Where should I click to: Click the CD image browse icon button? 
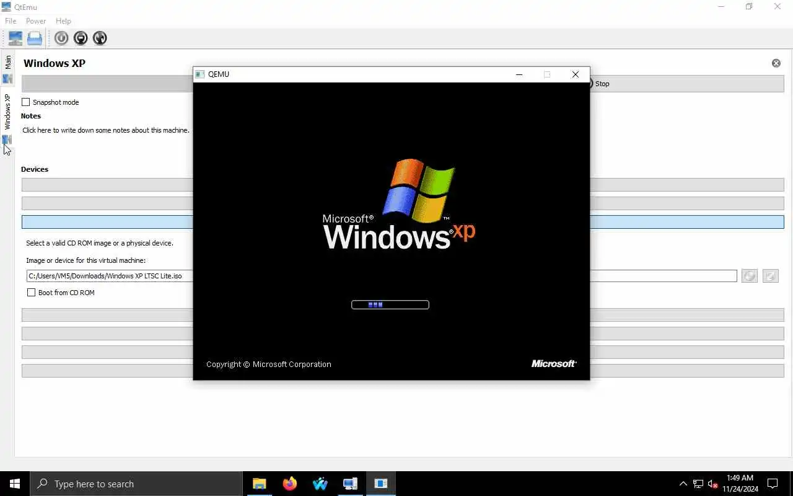click(750, 276)
